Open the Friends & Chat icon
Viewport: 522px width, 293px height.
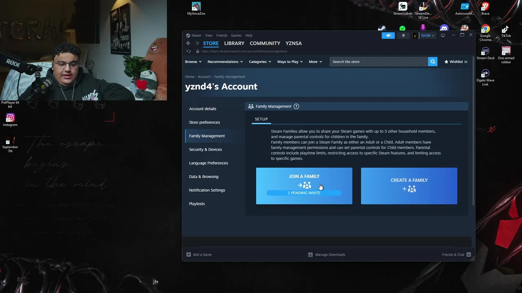469,255
